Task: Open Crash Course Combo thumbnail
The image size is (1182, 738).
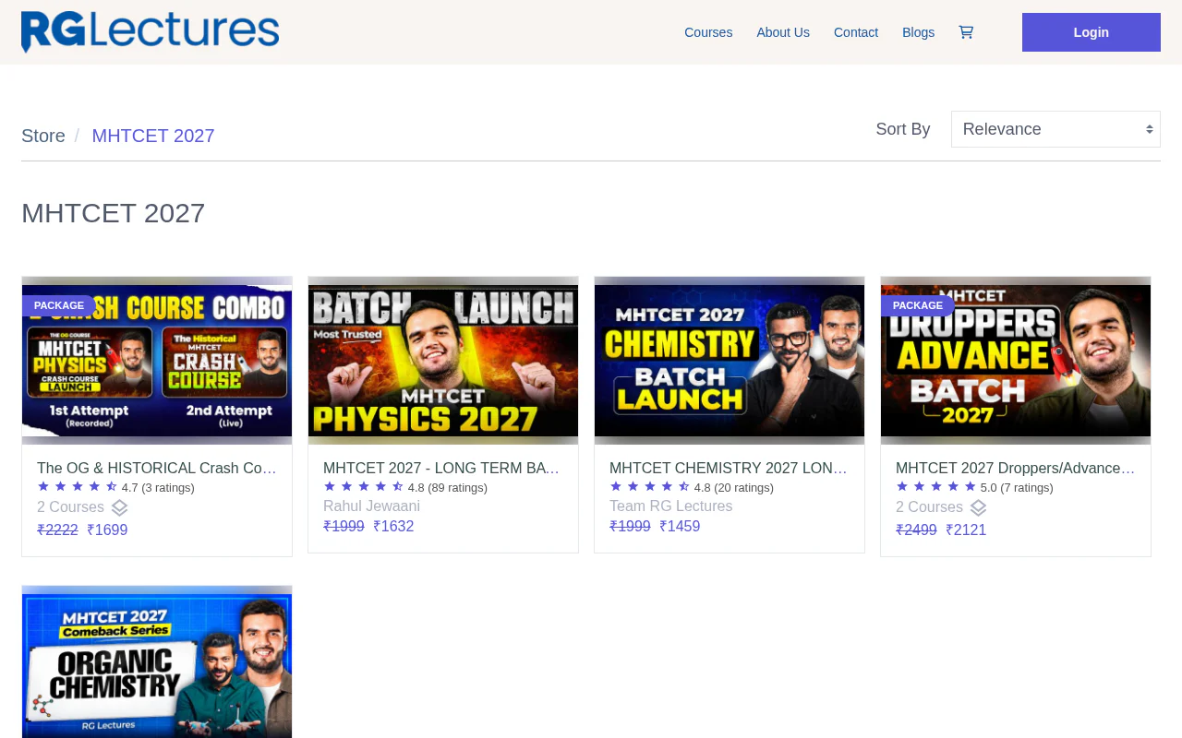Action: (x=157, y=361)
